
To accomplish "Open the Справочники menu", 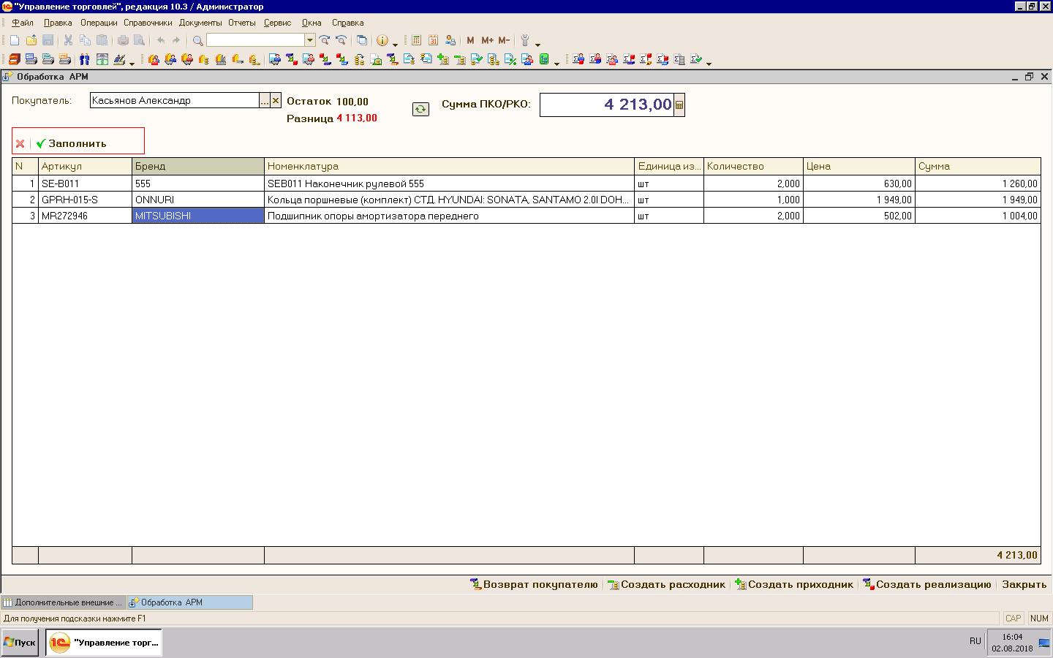I will 148,23.
